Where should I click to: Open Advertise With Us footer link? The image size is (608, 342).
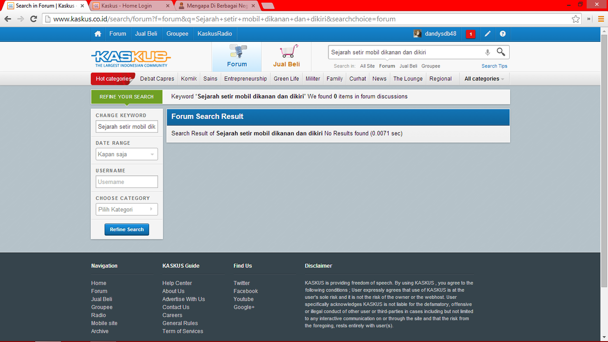coord(184,299)
